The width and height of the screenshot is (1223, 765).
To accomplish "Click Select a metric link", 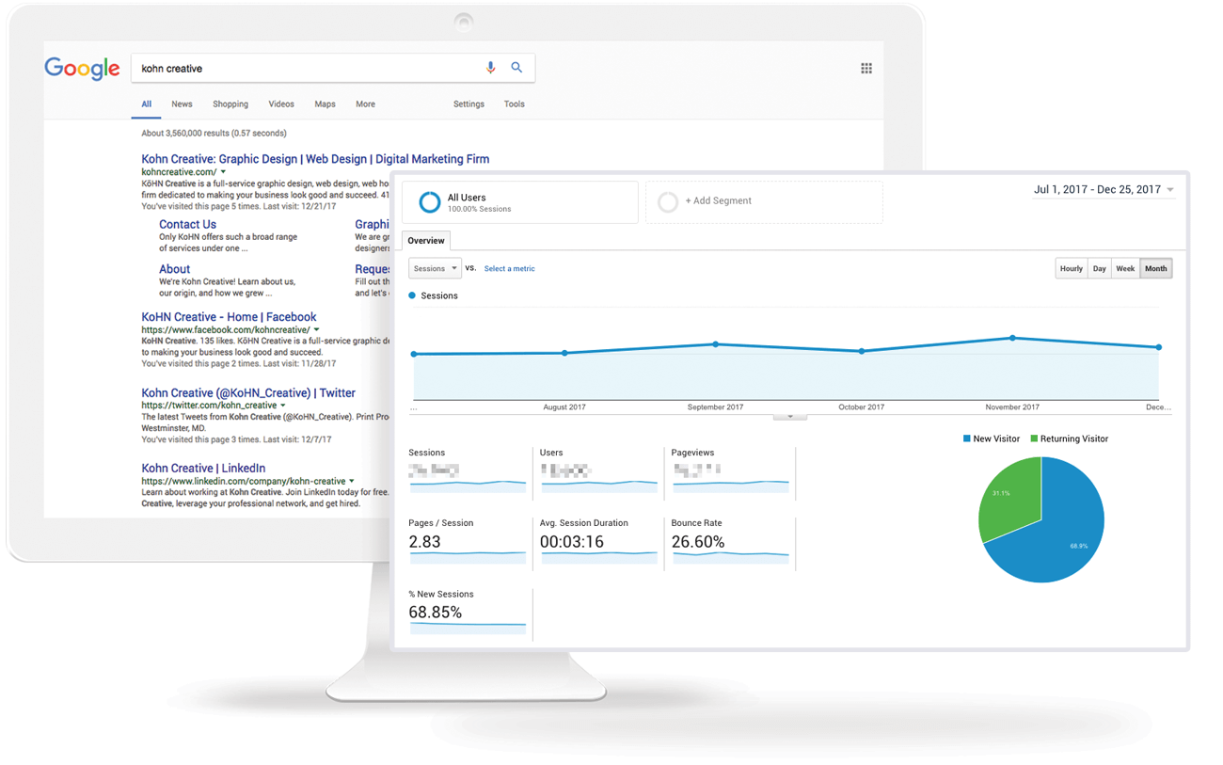I will (509, 269).
